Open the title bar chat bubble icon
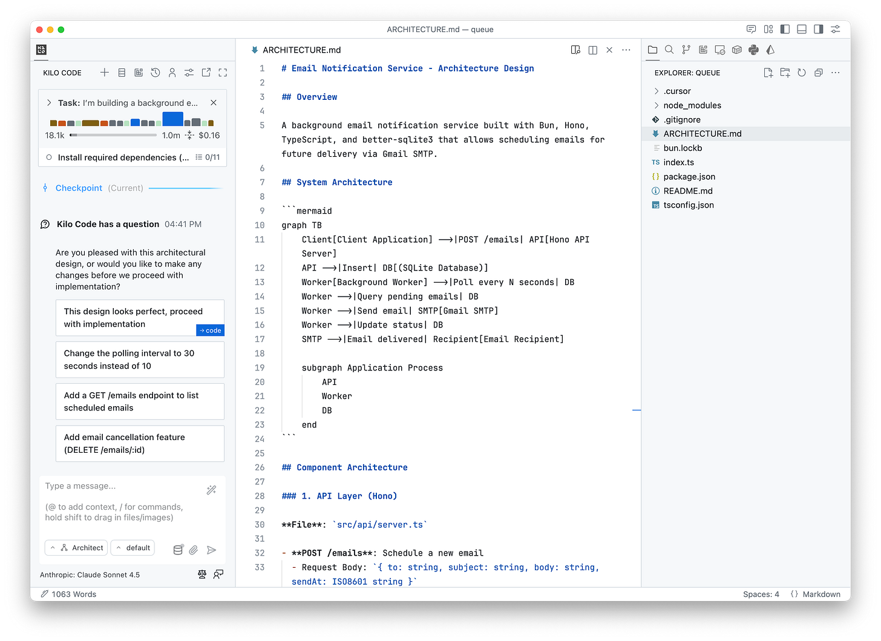This screenshot has height=641, width=881. 751,29
